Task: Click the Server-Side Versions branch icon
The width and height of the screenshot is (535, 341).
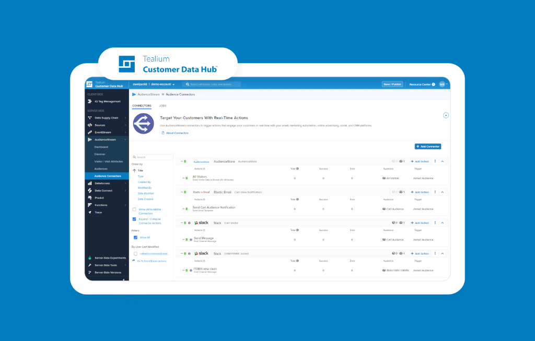Action: tap(90, 273)
